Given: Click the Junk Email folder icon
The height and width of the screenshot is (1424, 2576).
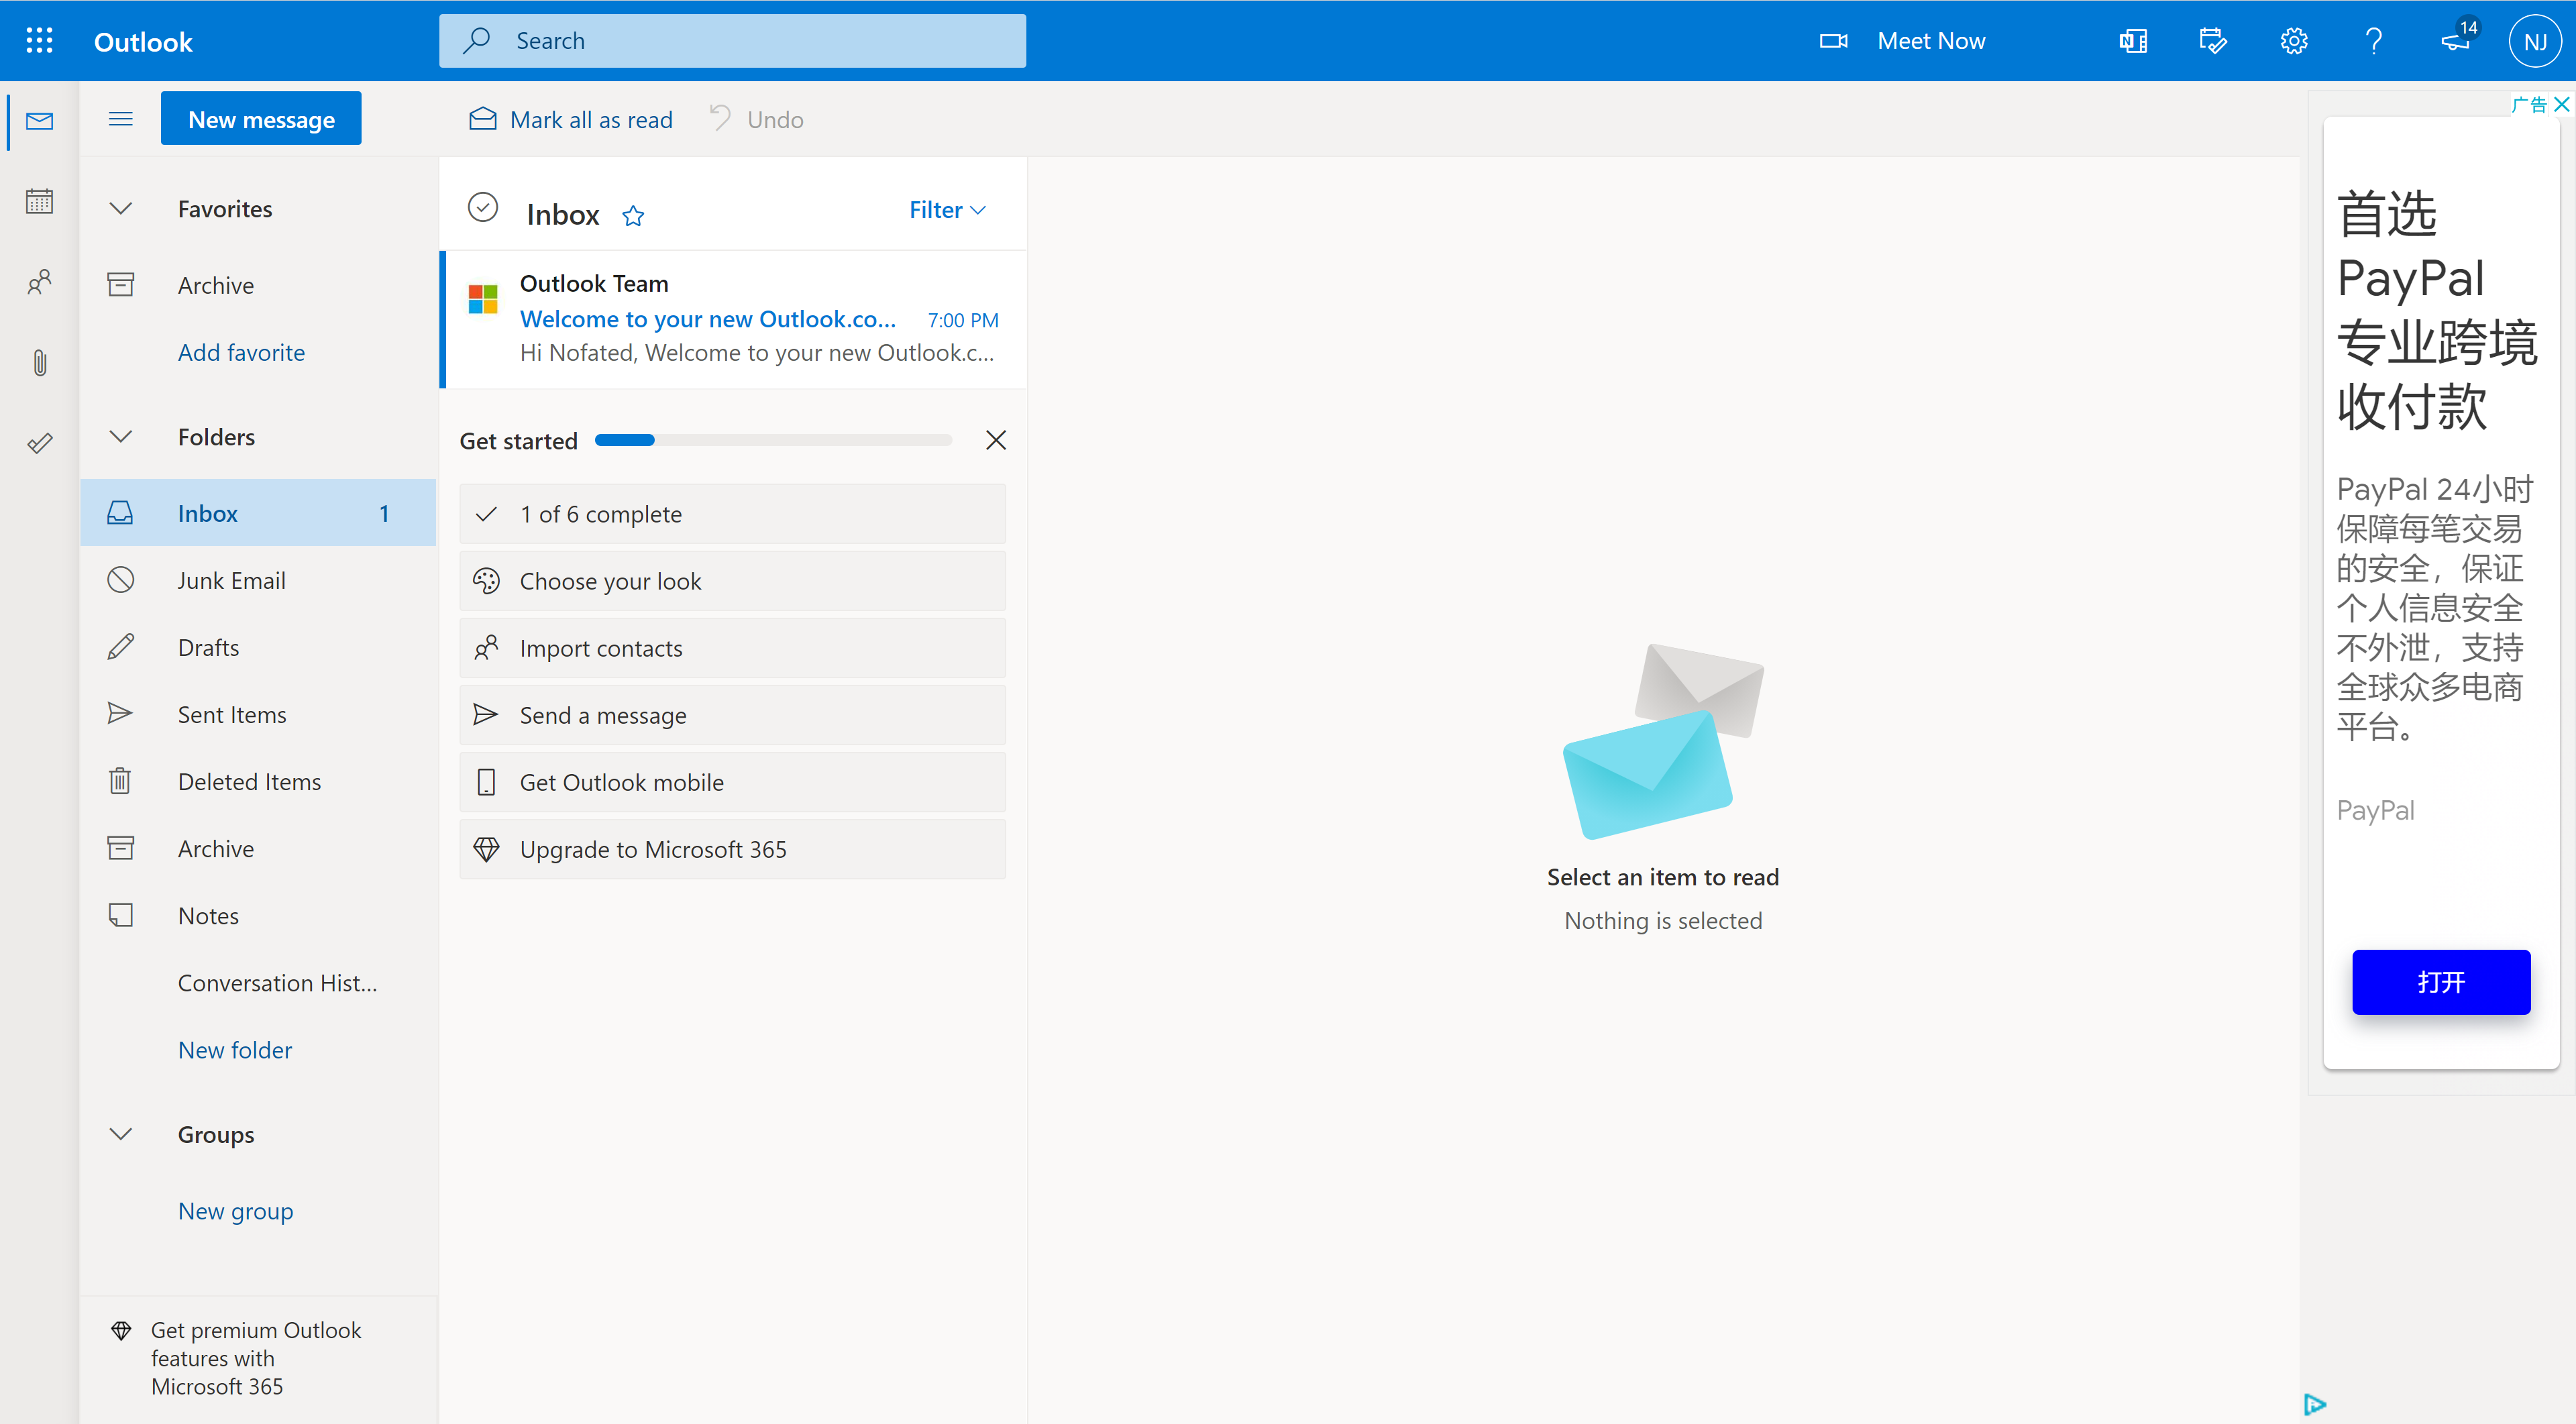Looking at the screenshot, I should [120, 580].
